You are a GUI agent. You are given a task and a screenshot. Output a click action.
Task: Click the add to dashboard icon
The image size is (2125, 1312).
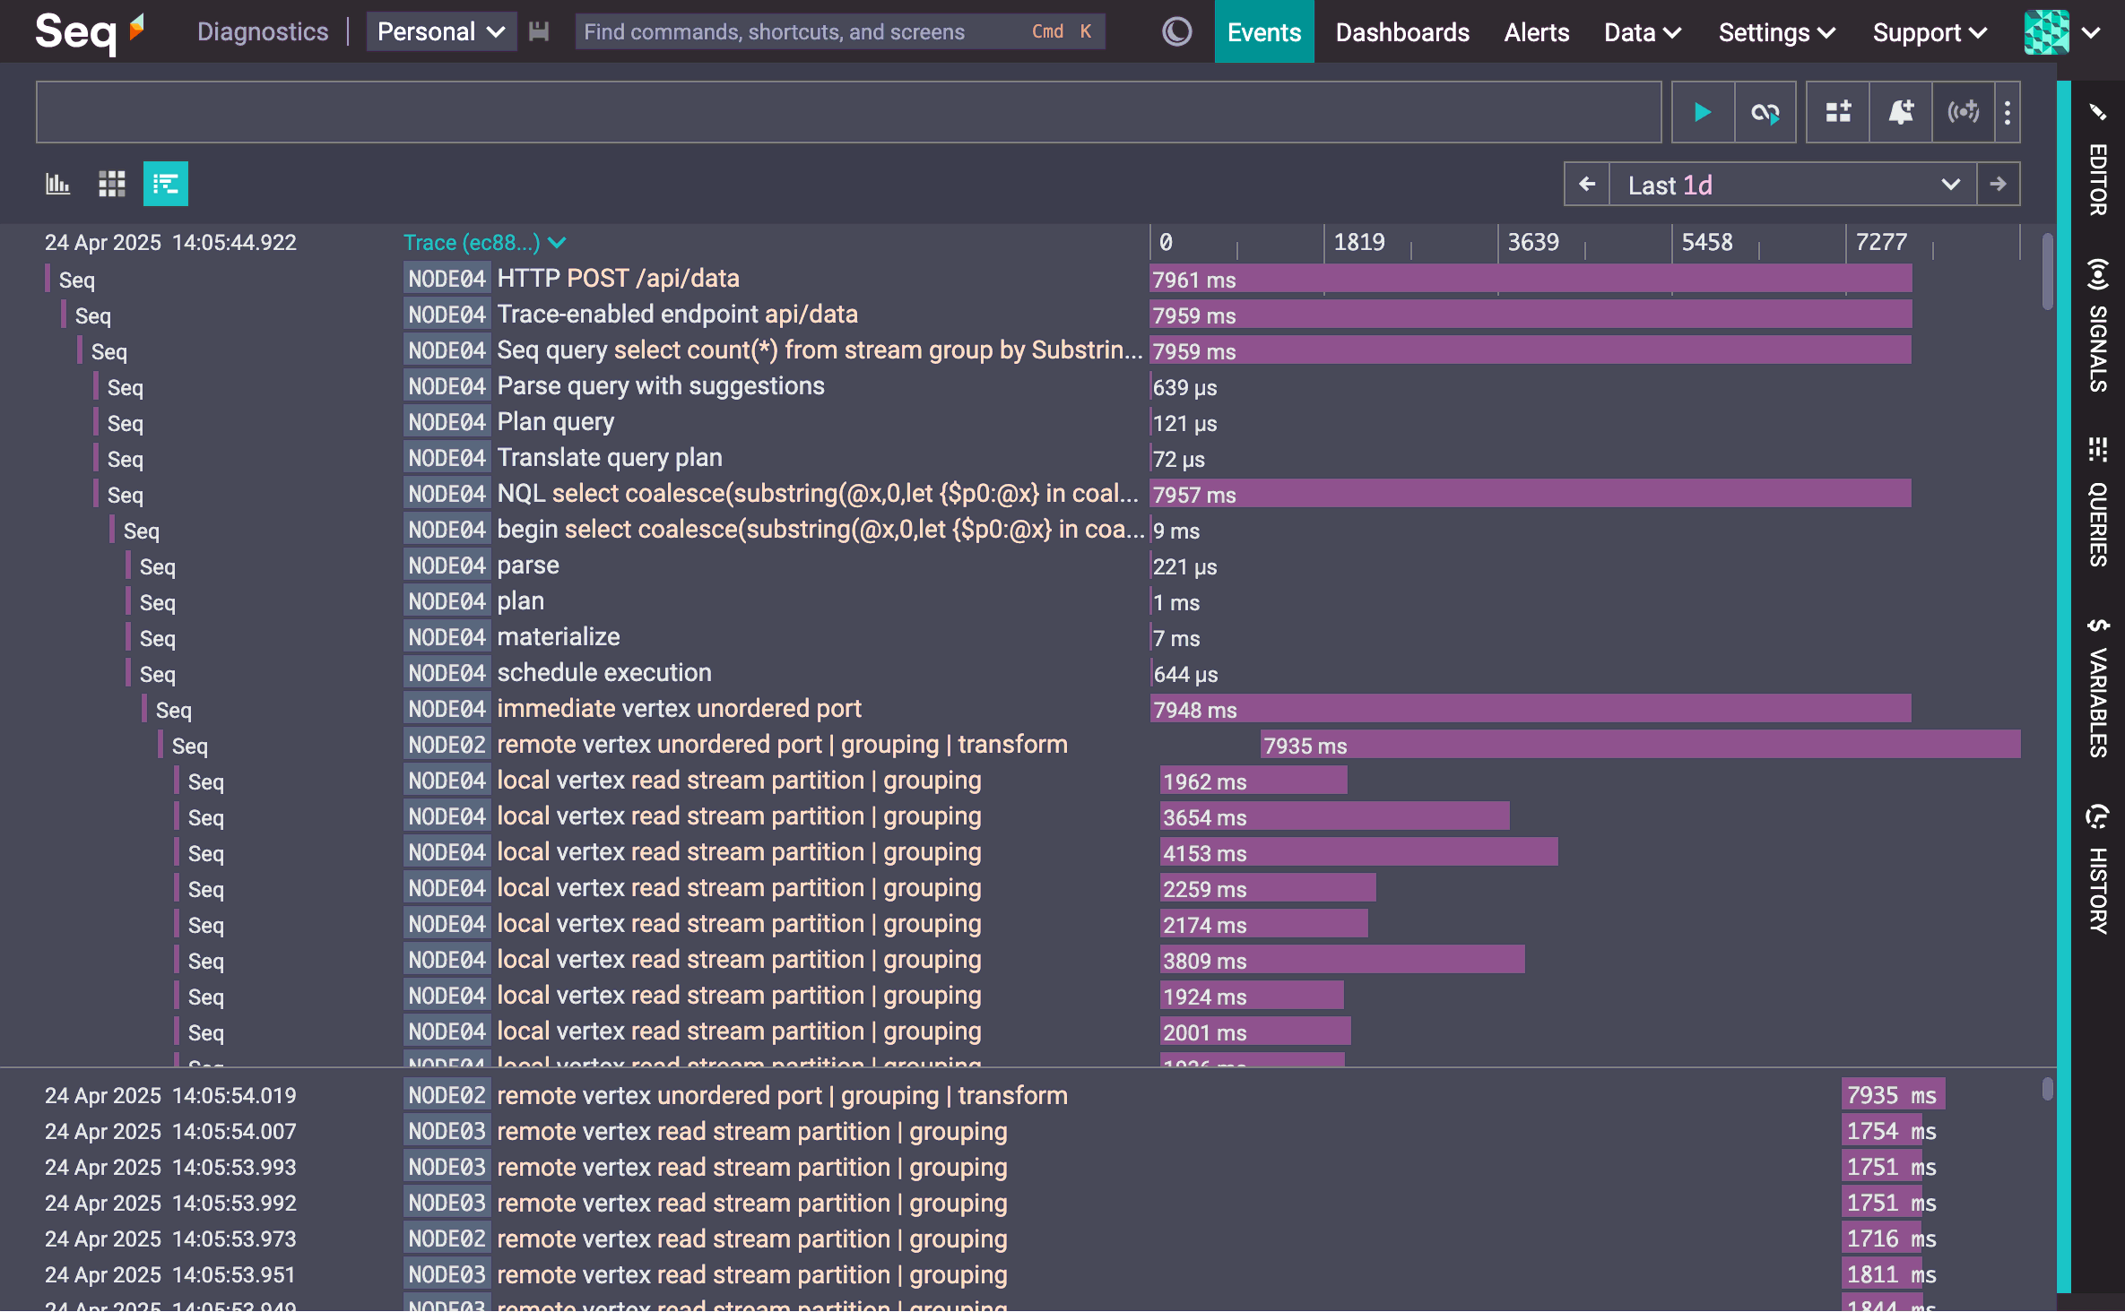(1838, 112)
